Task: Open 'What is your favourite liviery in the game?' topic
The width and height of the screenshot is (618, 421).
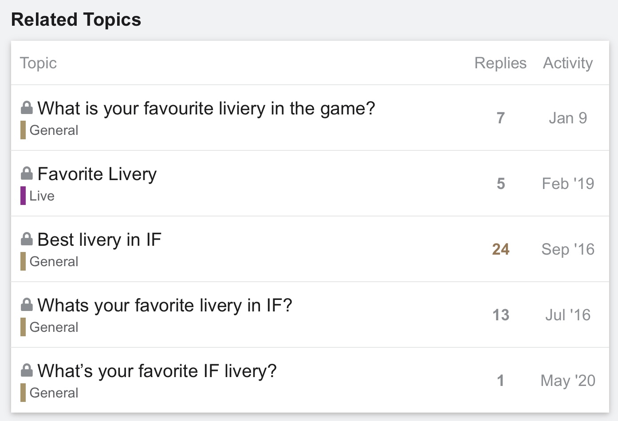Action: tap(206, 108)
